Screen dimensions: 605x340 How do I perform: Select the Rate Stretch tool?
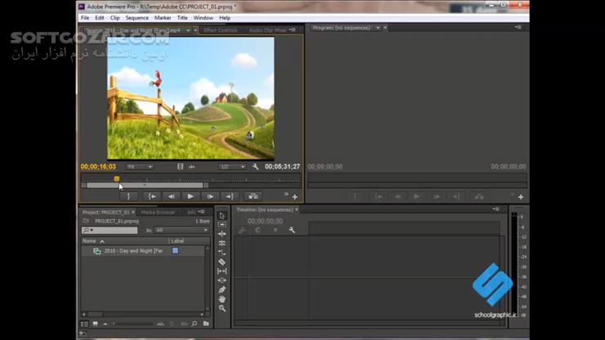click(x=222, y=253)
